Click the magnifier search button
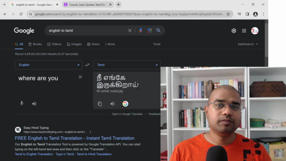Image resolution: width=286 pixels, height=161 pixels. (158, 30)
